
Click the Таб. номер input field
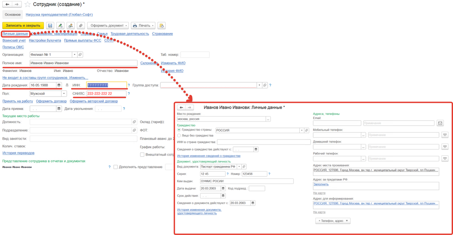click(x=195, y=55)
